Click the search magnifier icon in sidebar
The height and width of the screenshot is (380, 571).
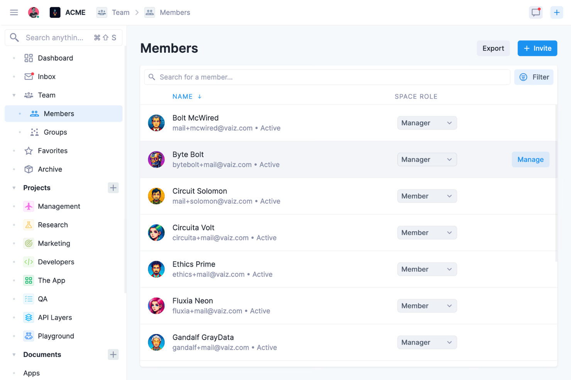click(x=14, y=37)
